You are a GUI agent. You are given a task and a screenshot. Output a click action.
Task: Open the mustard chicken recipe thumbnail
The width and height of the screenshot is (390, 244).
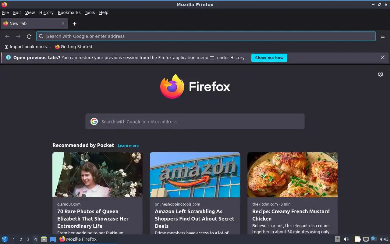pos(292,175)
